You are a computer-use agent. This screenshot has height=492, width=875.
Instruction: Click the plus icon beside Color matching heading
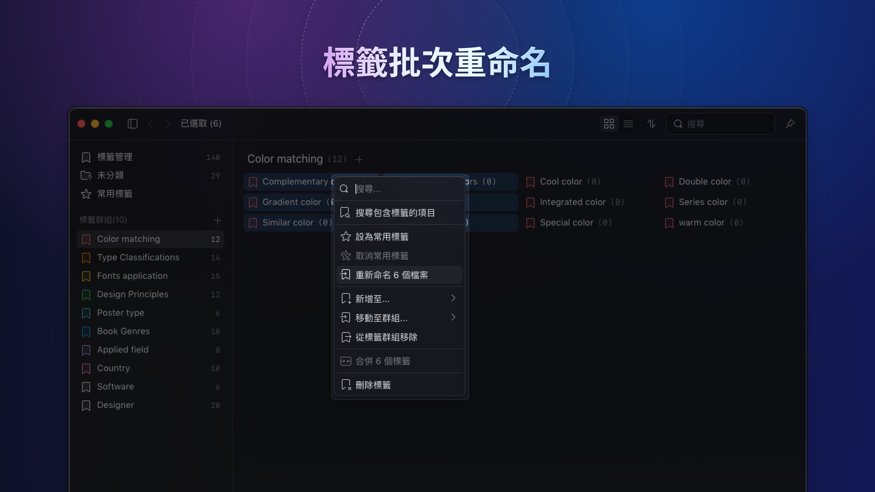(359, 159)
